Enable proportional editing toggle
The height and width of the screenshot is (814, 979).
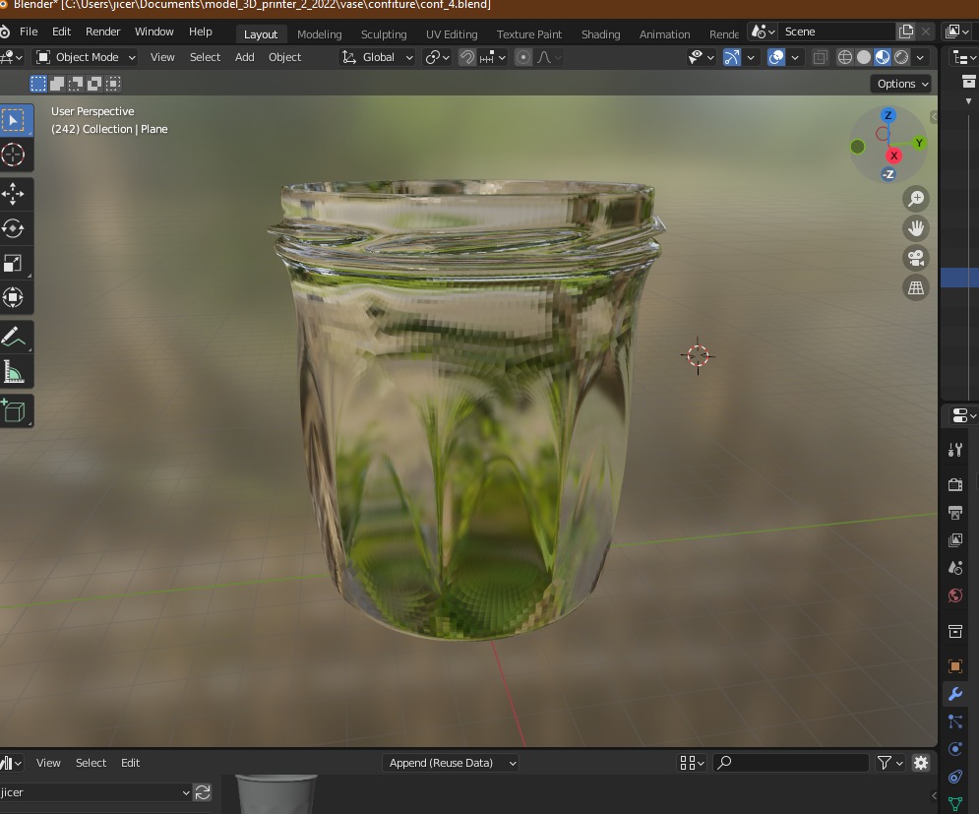tap(523, 57)
